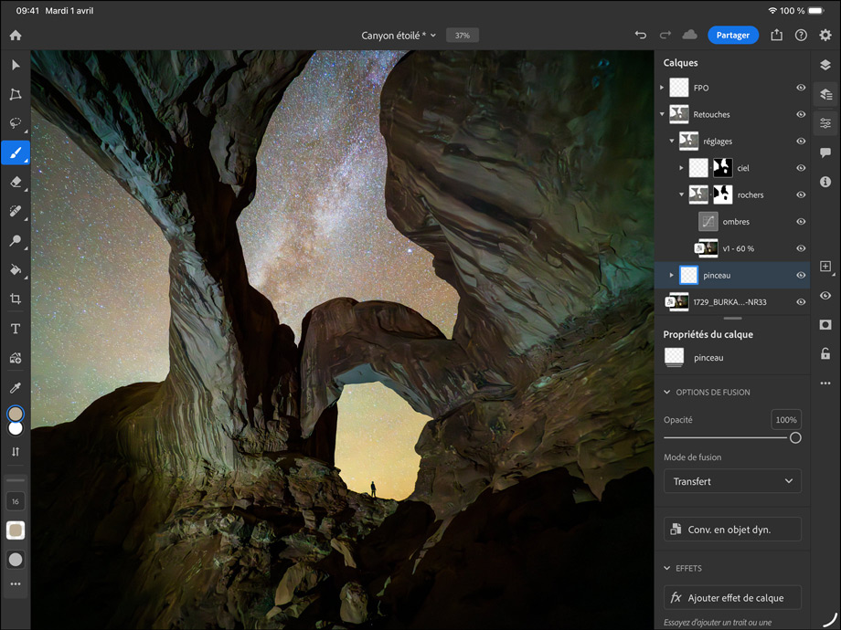Toggle visibility of the ciel layer
The height and width of the screenshot is (630, 841).
[x=801, y=167]
